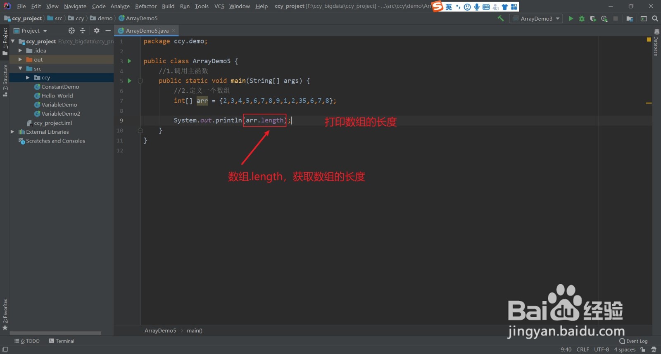
Task: Open the File menu
Action: pyautogui.click(x=21, y=6)
